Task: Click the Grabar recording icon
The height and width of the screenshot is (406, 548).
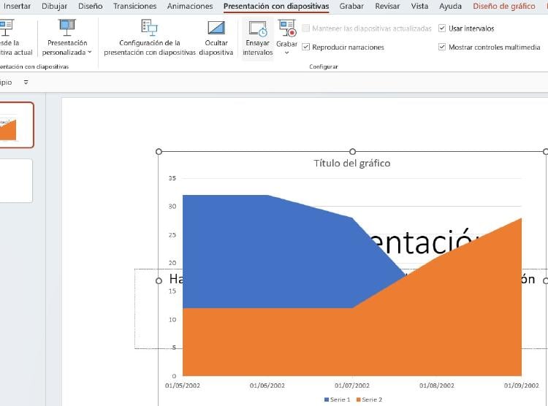Action: 286,28
